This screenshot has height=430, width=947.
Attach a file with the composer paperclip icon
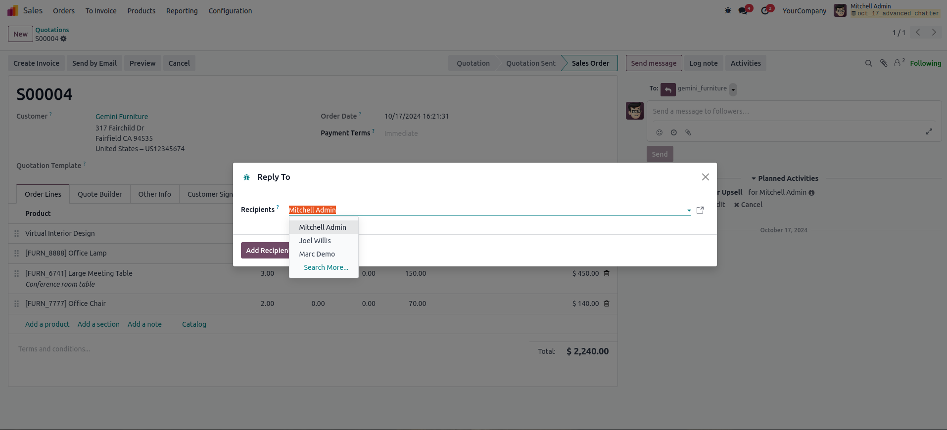688,132
